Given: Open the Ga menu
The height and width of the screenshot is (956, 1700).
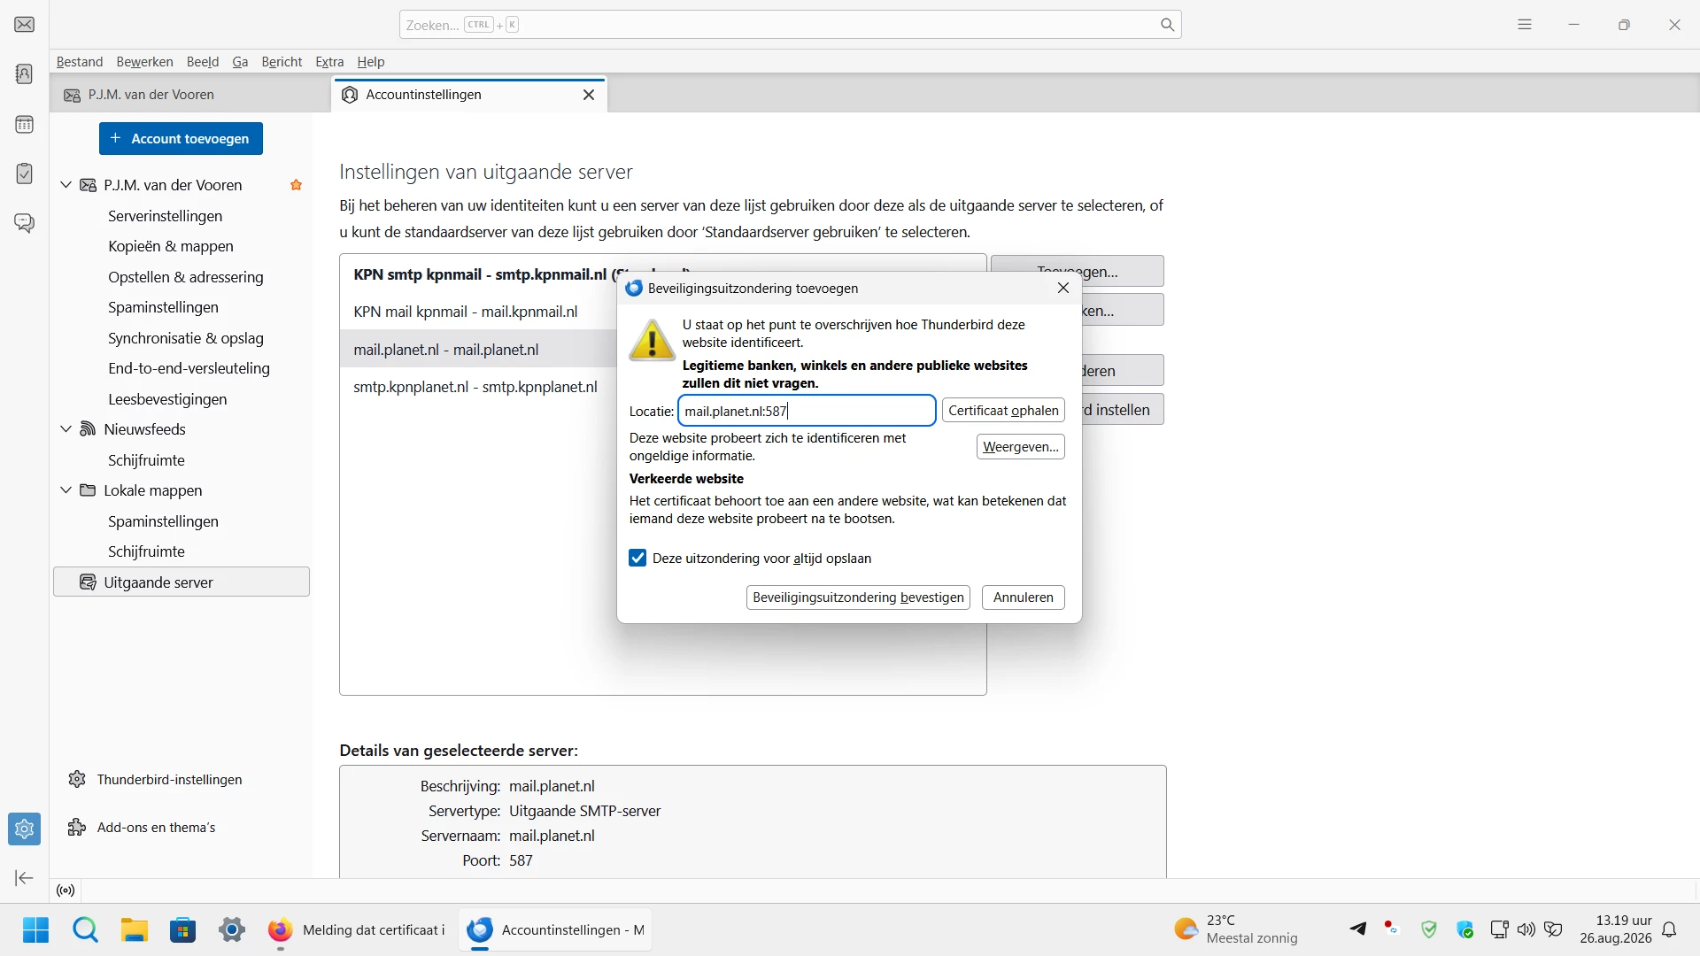Looking at the screenshot, I should [240, 62].
